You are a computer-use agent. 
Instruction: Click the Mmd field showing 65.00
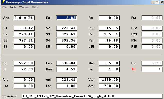(x=109, y=63)
